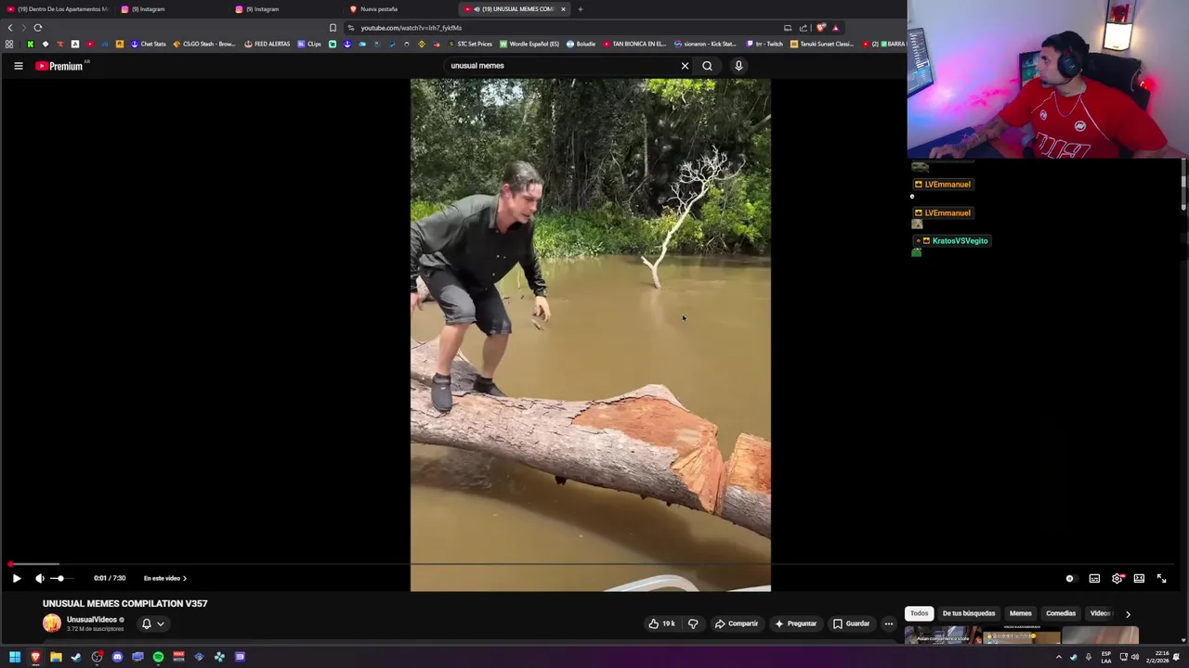Run search with the magnifier icon
Viewport: 1189px width, 668px height.
point(707,66)
